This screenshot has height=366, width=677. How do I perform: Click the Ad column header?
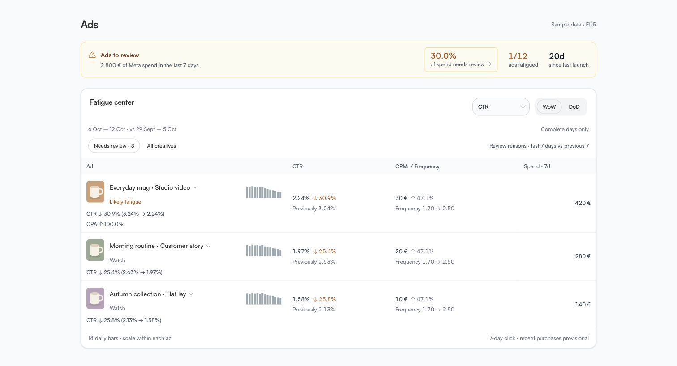point(90,166)
